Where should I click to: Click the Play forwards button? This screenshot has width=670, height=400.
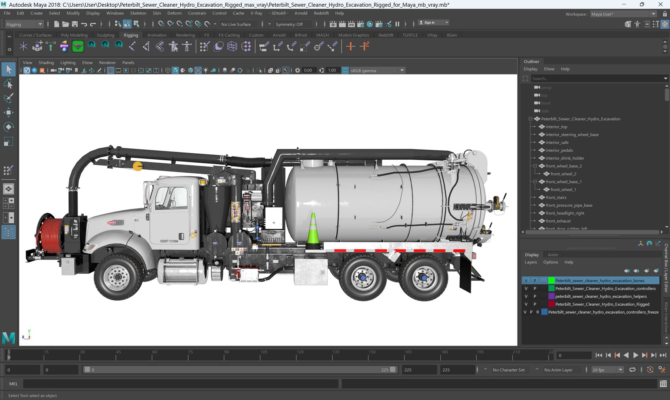coord(636,355)
